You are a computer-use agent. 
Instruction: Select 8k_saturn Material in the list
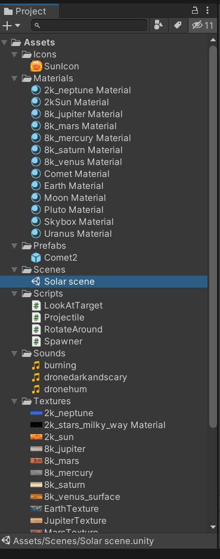point(83,150)
